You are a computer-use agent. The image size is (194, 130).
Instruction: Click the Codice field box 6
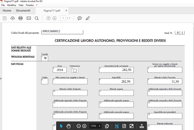click(45, 81)
